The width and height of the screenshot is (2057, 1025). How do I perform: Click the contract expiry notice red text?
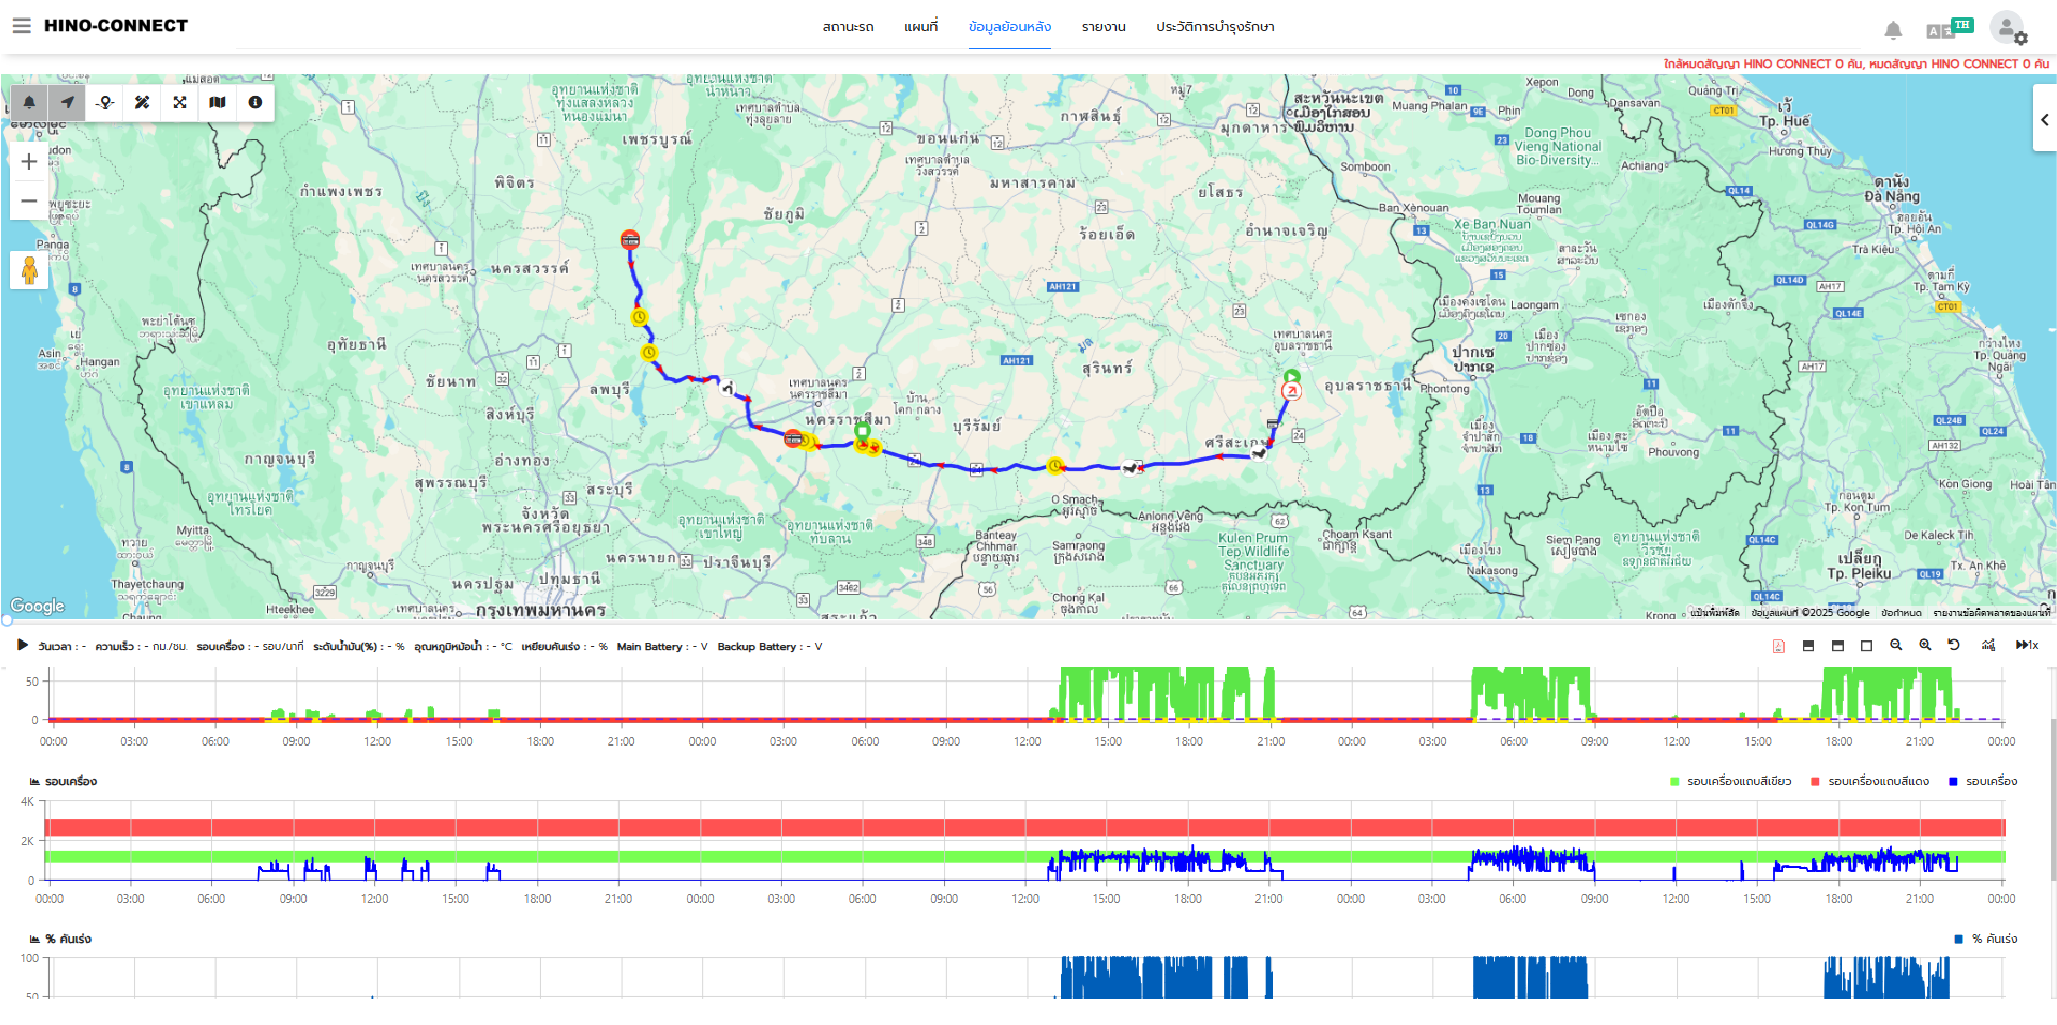point(1856,64)
